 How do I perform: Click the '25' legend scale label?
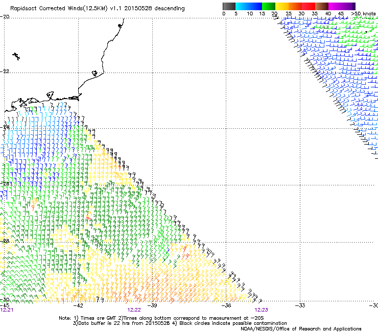click(x=289, y=13)
